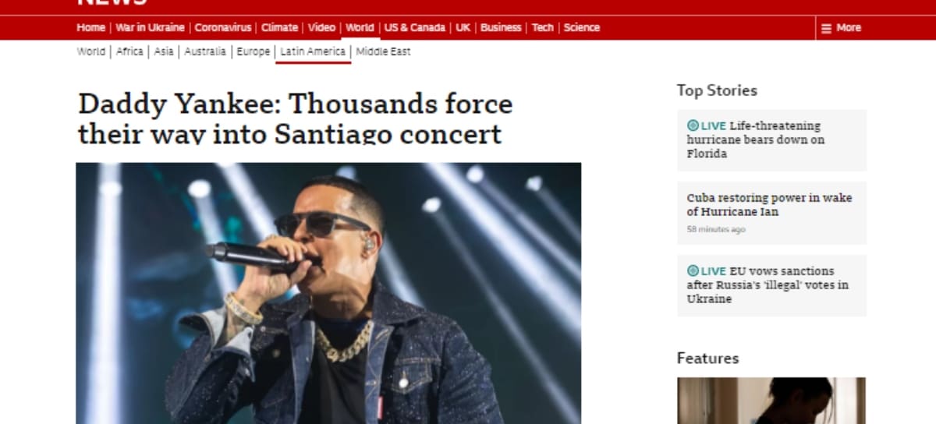936x424 pixels.
Task: Open the Features story thumbnail
Action: [x=771, y=401]
